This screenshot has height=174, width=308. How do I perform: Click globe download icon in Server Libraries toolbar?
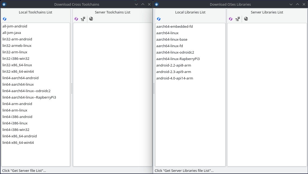coord(246,19)
